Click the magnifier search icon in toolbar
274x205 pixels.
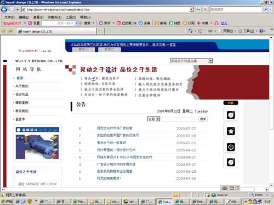tap(266, 9)
